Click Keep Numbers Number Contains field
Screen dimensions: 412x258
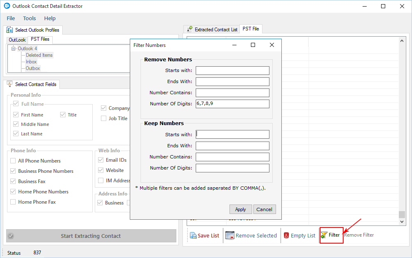tap(232, 157)
